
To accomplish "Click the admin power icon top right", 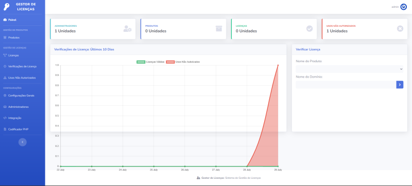I will 403,7.
